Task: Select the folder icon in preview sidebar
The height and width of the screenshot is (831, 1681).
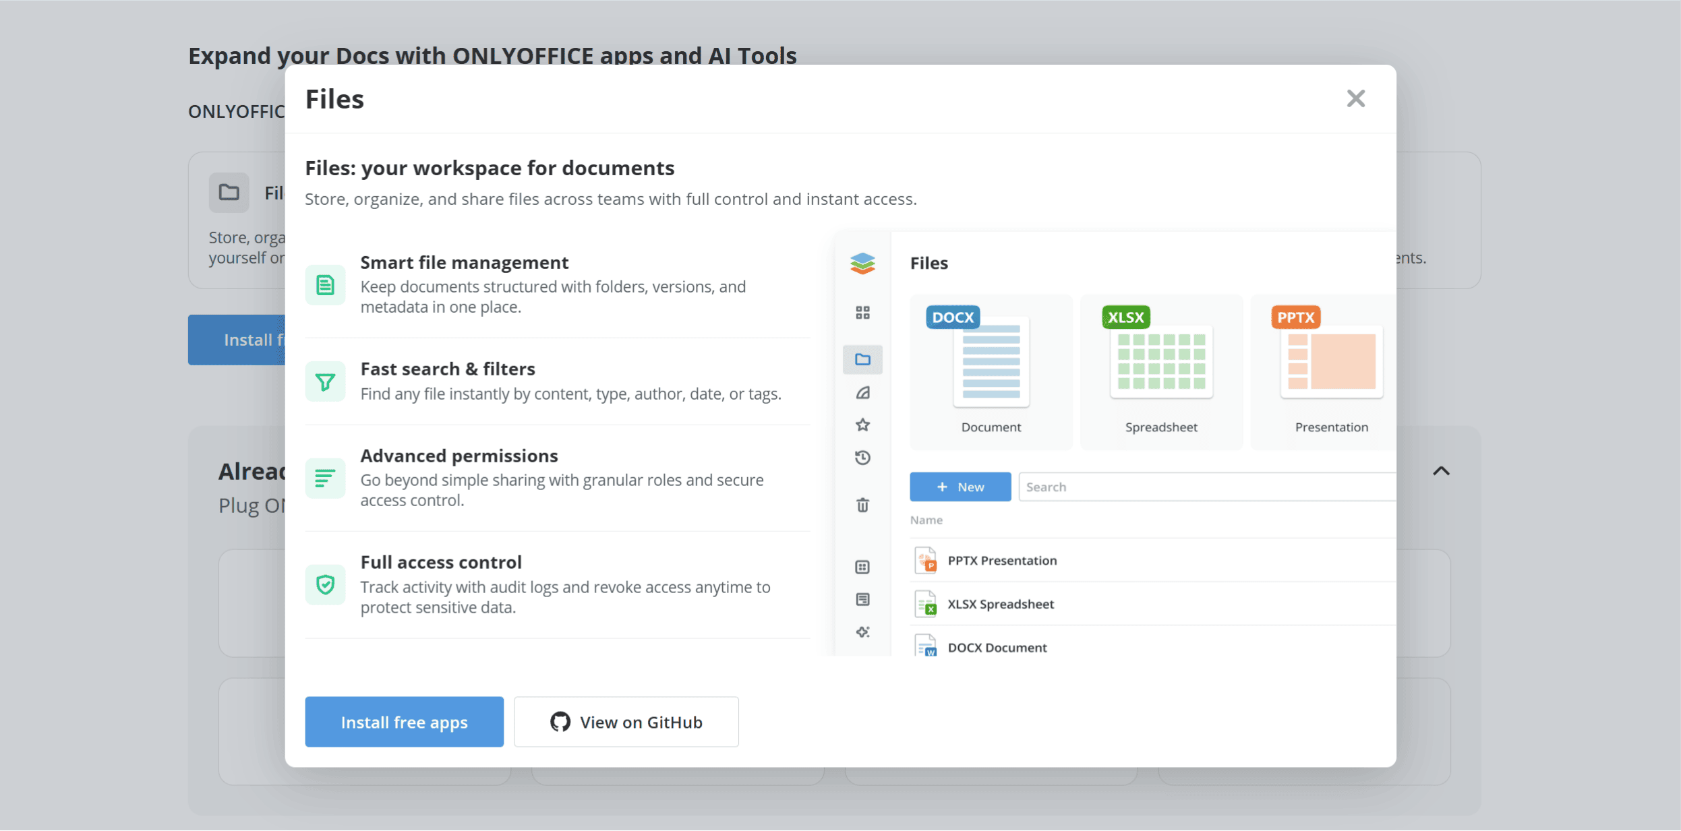Action: (x=862, y=359)
